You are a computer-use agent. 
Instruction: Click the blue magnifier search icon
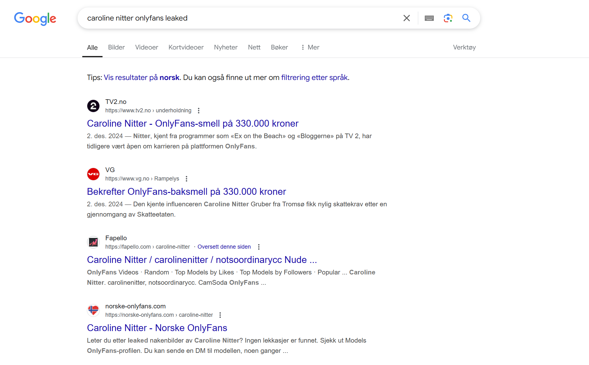click(x=466, y=18)
